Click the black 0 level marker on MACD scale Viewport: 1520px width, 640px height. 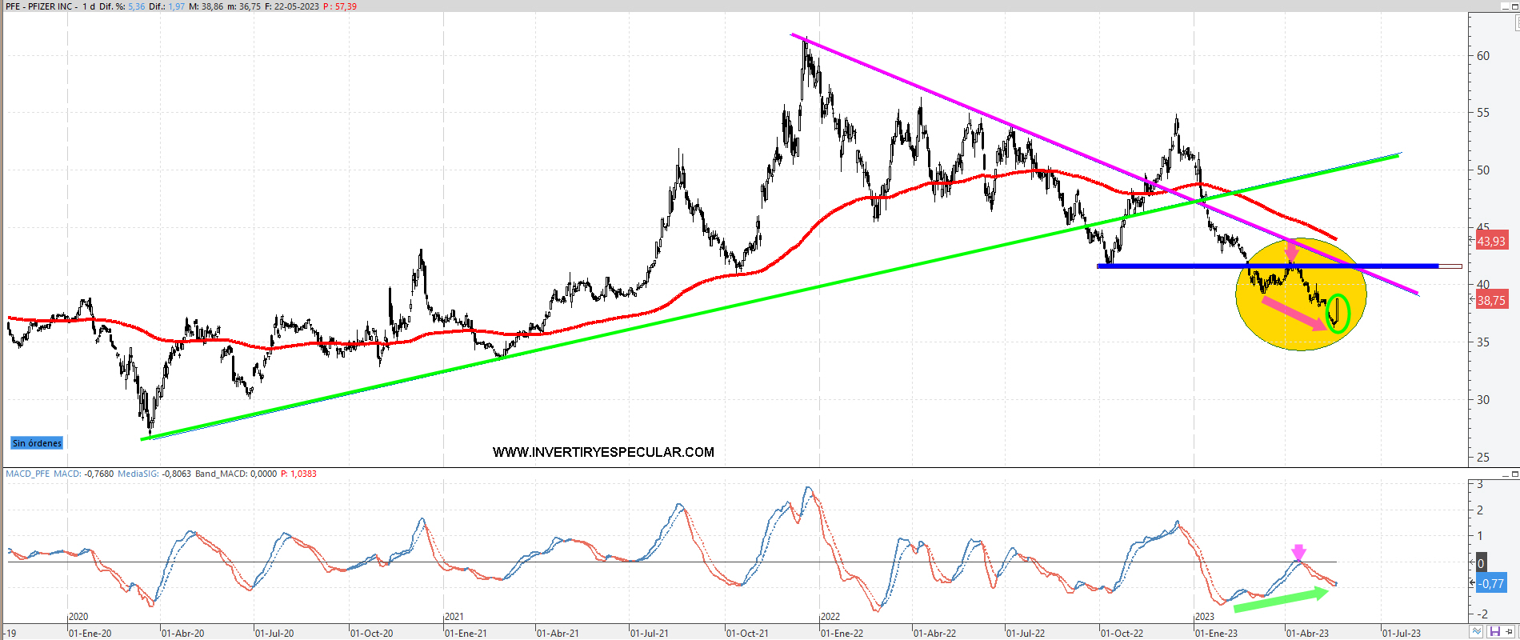click(1481, 563)
